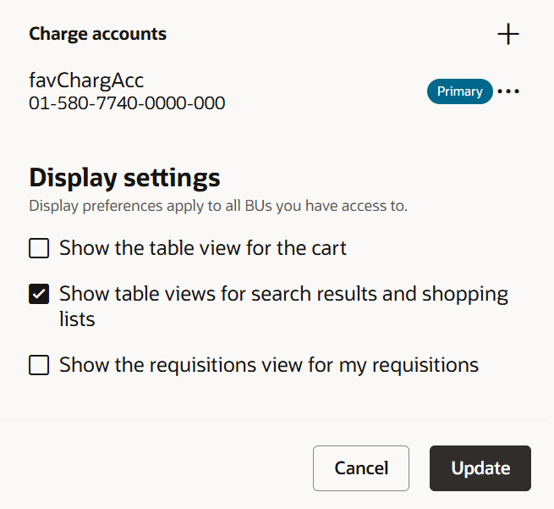This screenshot has width=554, height=509.
Task: Click the Display settings heading
Action: (124, 178)
